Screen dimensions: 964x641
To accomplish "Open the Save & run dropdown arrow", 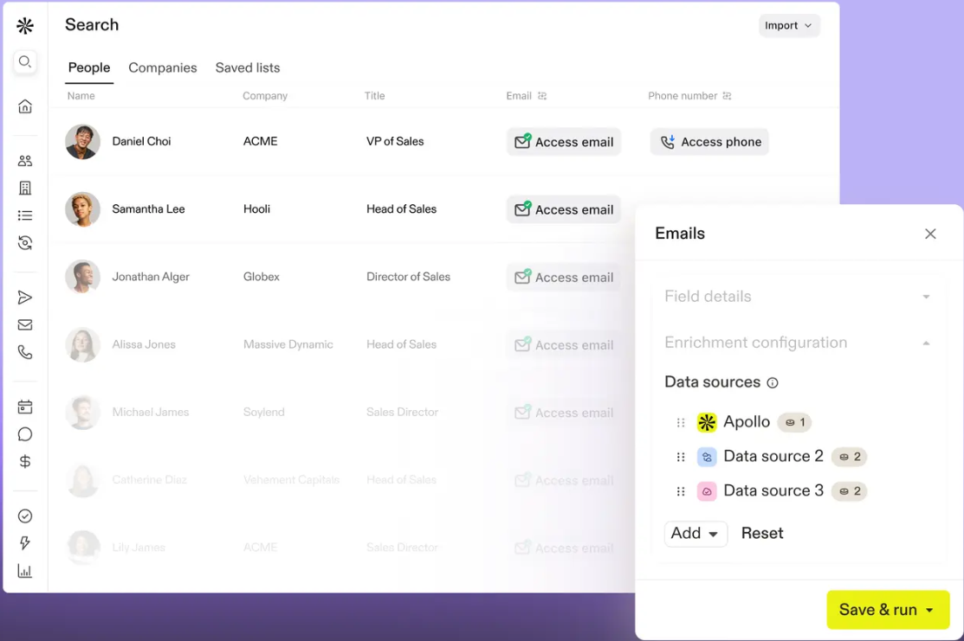I will point(929,611).
